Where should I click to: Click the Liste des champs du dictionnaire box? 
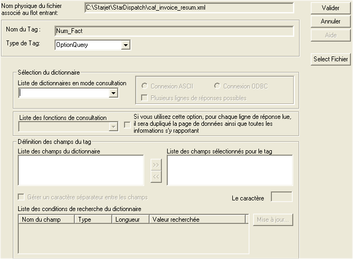pos(81,170)
